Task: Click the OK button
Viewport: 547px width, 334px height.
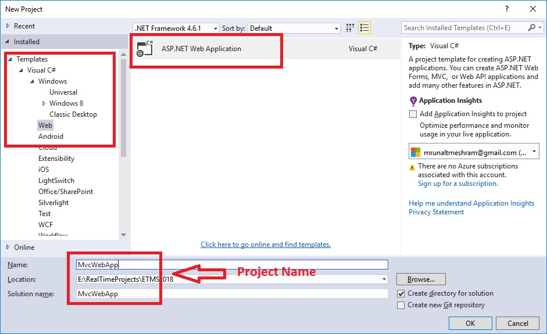Action: (470, 323)
